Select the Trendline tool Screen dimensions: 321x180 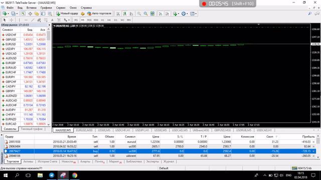pyautogui.click(x=32, y=20)
